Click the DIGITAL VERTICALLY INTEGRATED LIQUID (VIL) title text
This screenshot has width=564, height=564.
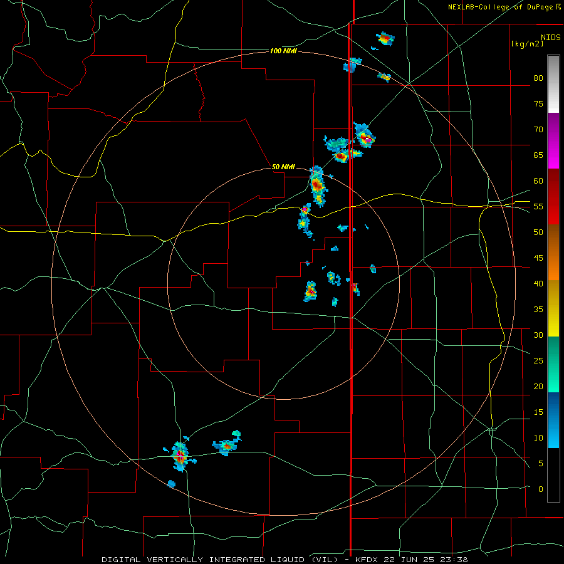(220, 560)
